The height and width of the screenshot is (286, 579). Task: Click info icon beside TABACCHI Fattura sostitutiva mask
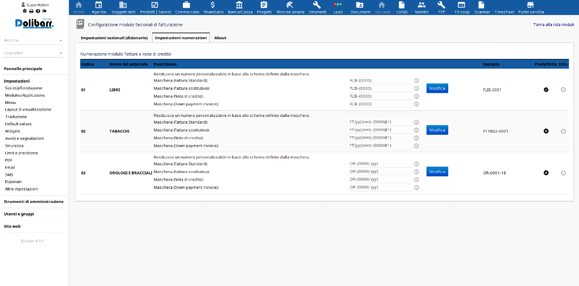point(416,130)
